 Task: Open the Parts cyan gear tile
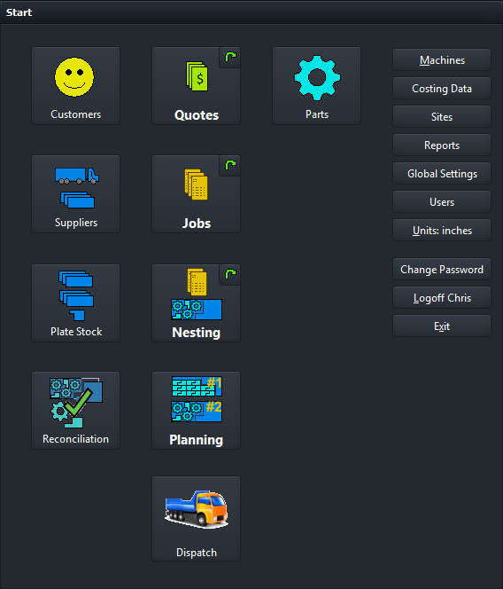pyautogui.click(x=316, y=86)
